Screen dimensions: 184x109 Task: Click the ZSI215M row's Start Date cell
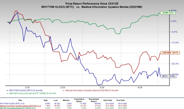[110, 106]
